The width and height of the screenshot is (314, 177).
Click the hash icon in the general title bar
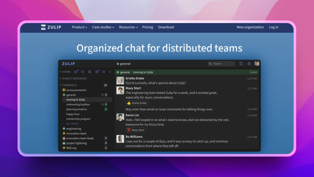118,64
